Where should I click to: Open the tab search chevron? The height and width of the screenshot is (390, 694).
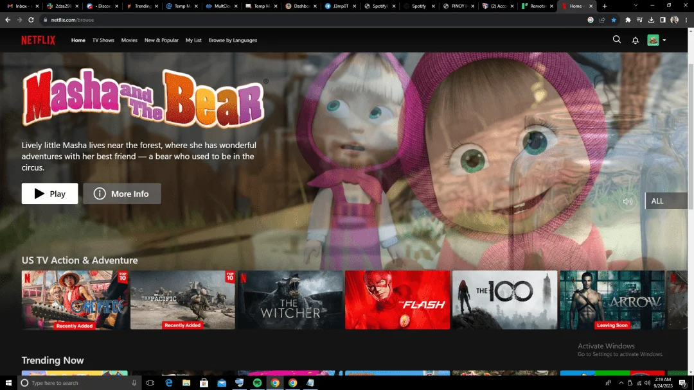point(636,6)
